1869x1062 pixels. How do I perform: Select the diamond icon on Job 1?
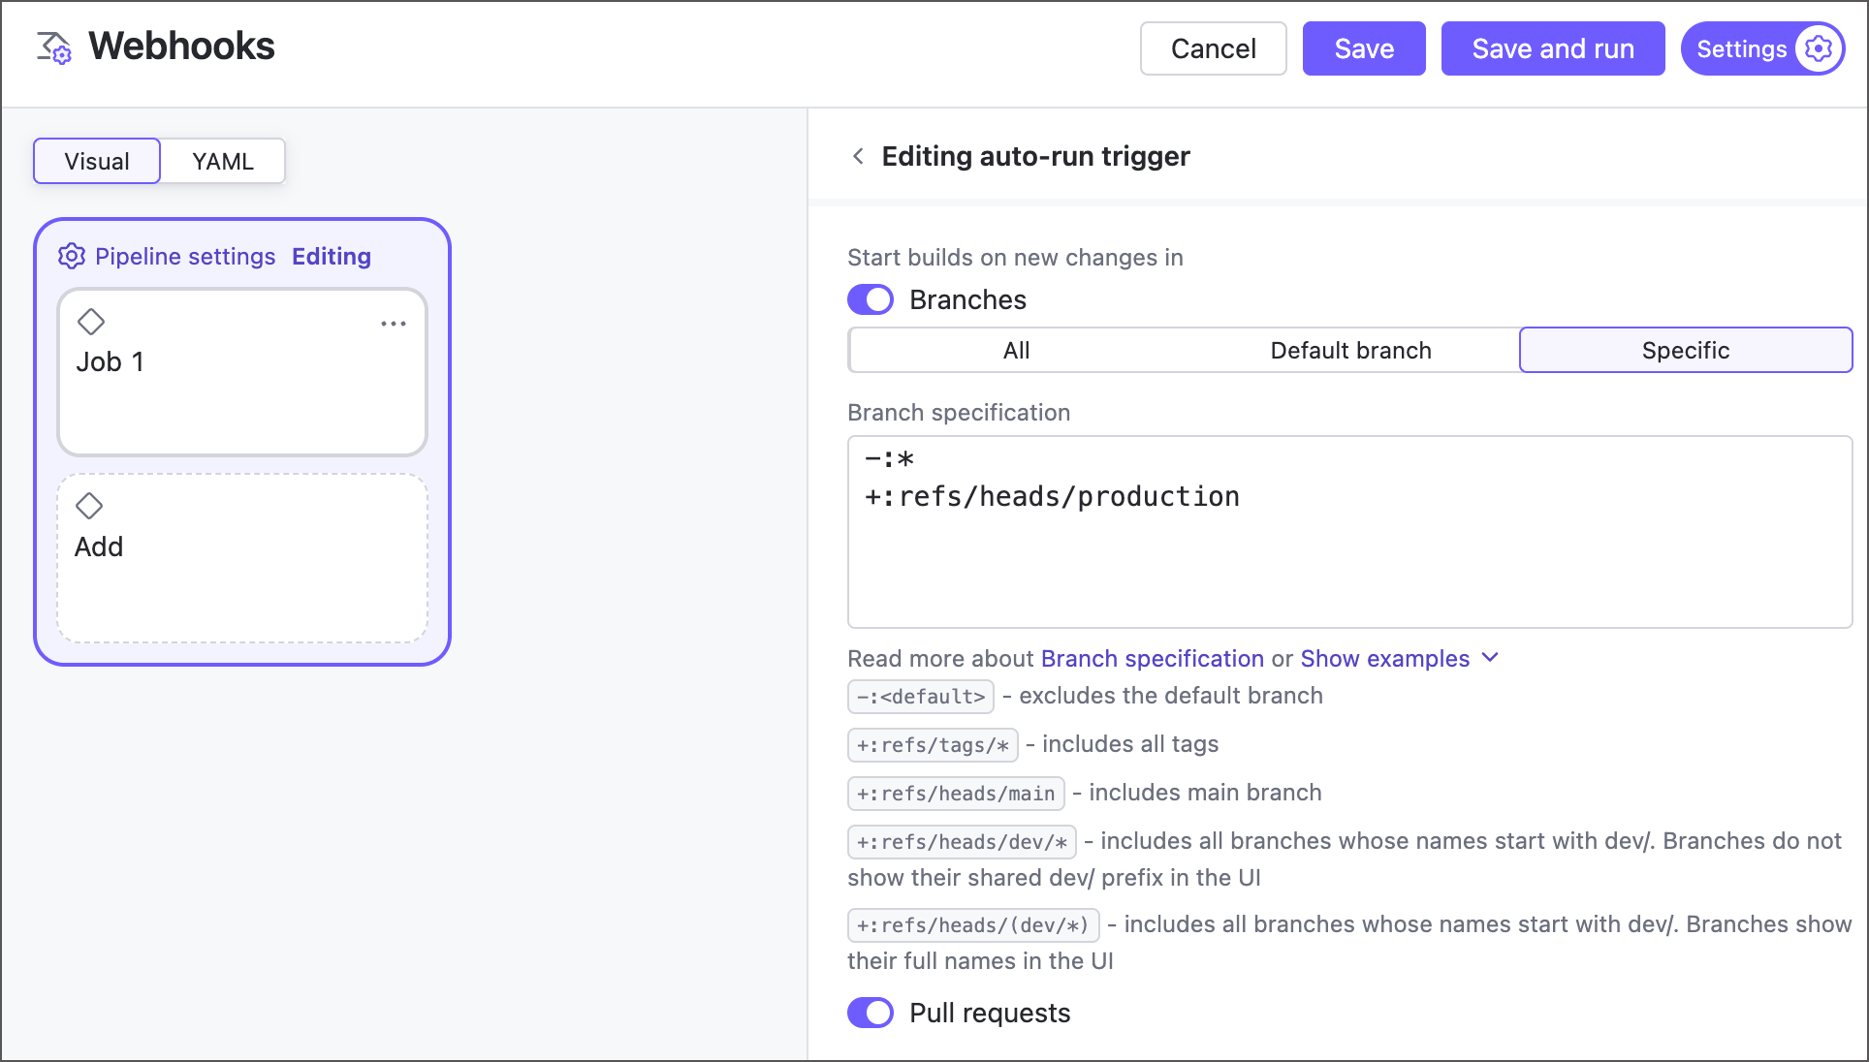tap(92, 322)
